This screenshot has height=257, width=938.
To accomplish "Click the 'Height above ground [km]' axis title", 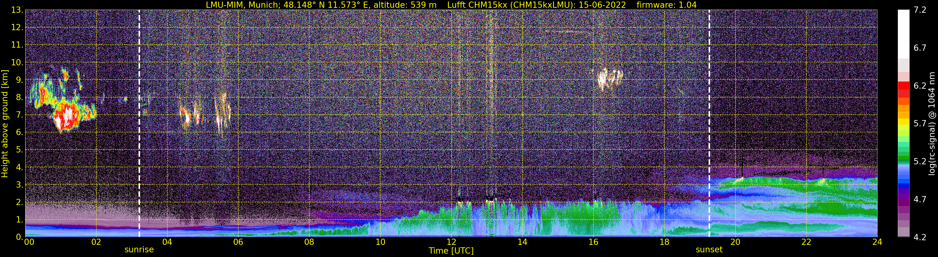I will 5,124.
